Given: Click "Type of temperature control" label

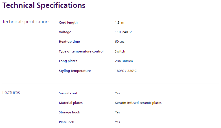Looking at the screenshot, I should (81, 51).
